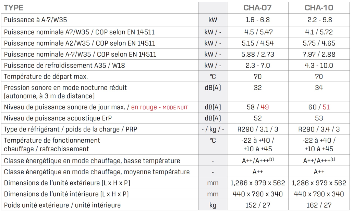
Task: Click the value 5.15 / 4.54
Action: tap(257, 43)
